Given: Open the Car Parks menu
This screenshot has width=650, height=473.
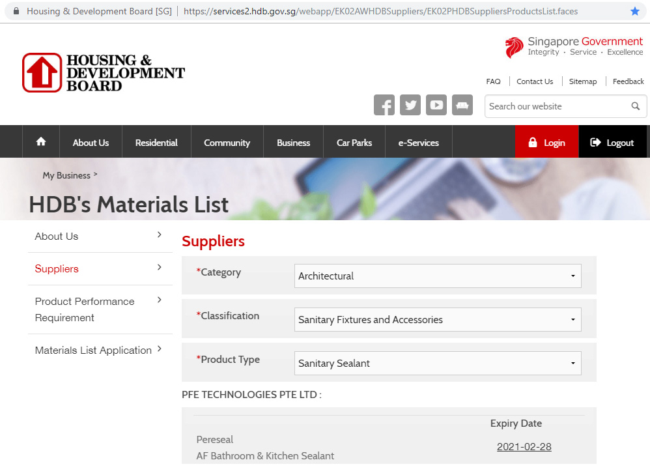Looking at the screenshot, I should pos(354,143).
